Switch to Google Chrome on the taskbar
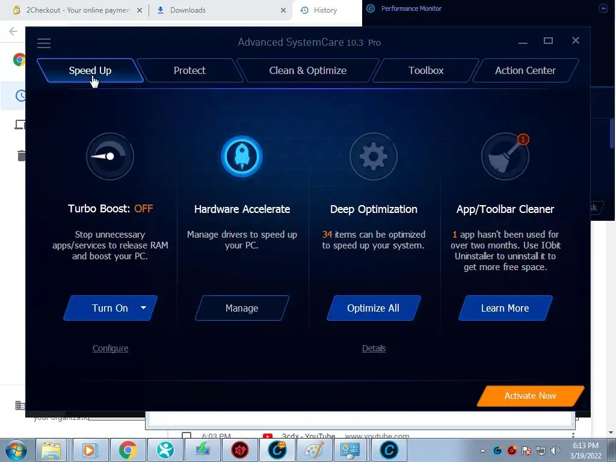 pos(128,450)
